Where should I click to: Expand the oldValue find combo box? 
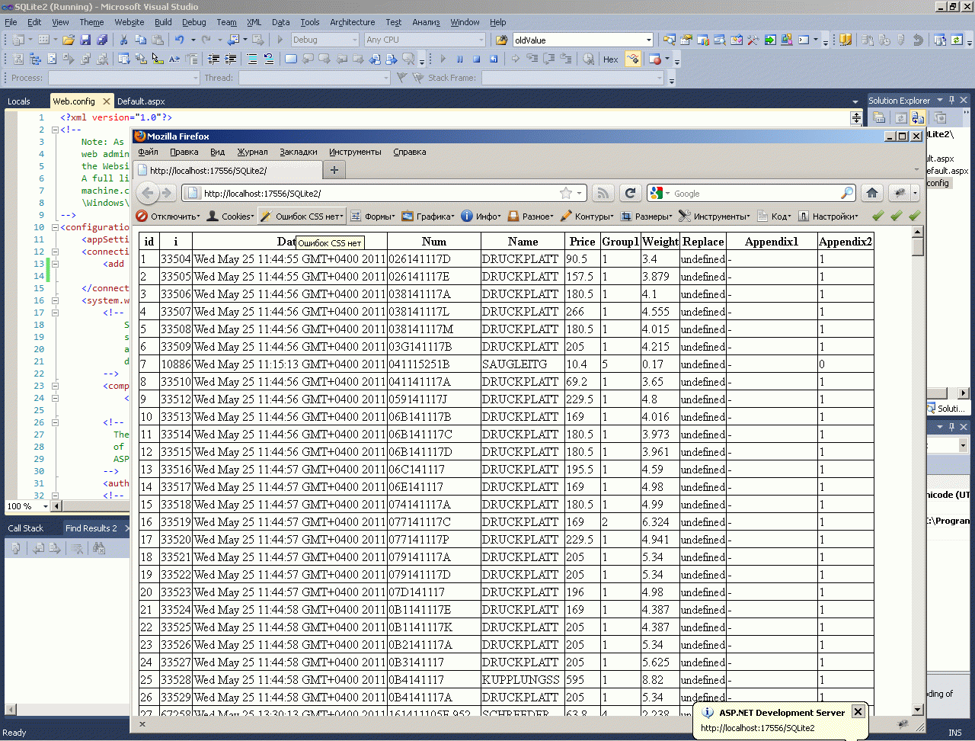coord(648,40)
